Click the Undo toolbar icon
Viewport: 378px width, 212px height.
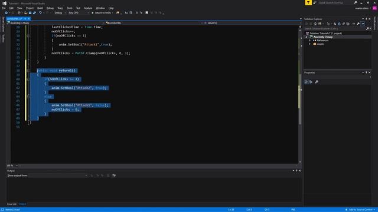coord(40,13)
